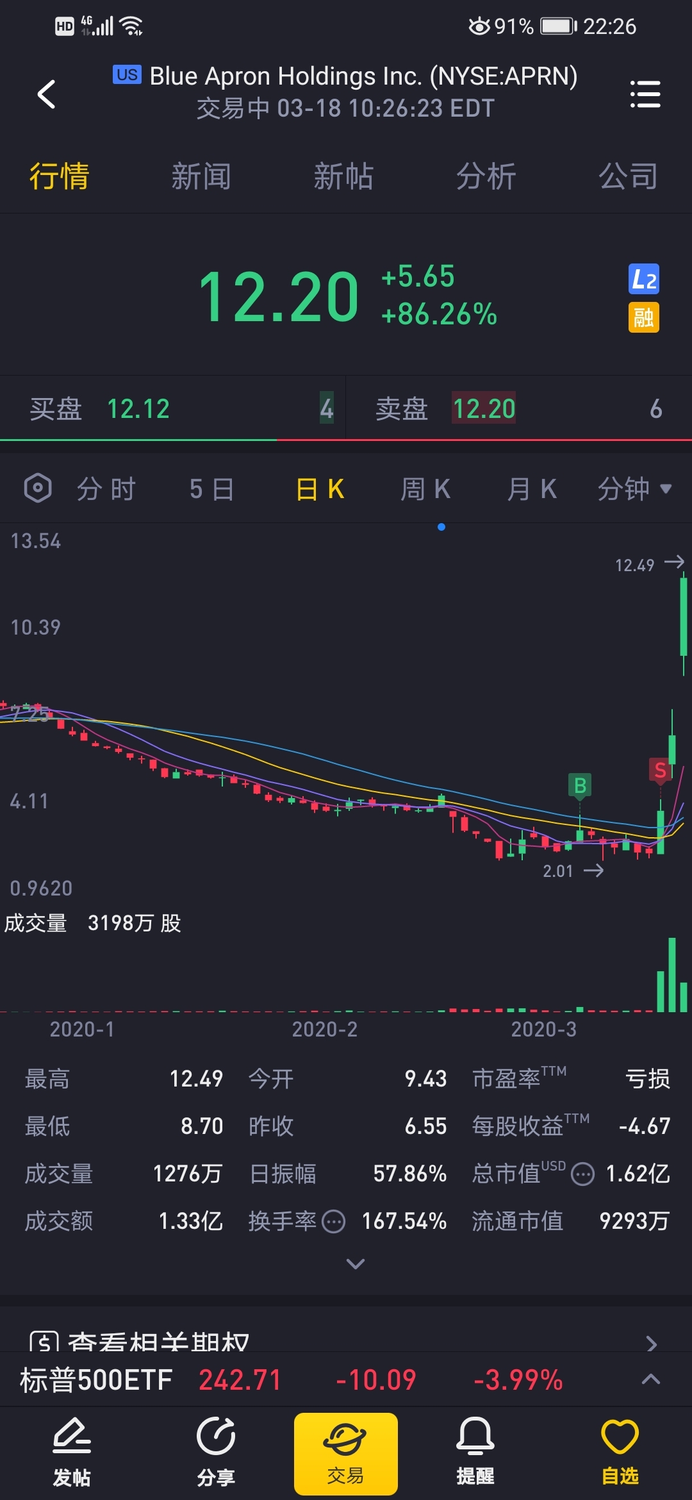Tap the 最低 8.70 value
The image size is (692, 1500).
click(x=202, y=1126)
